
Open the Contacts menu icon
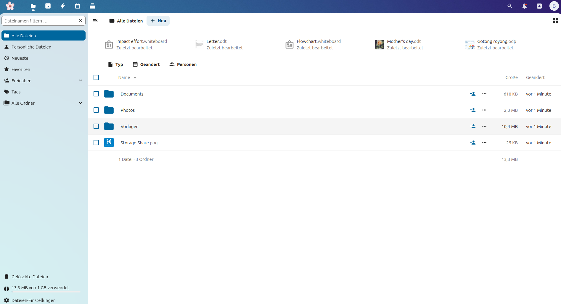point(539,6)
